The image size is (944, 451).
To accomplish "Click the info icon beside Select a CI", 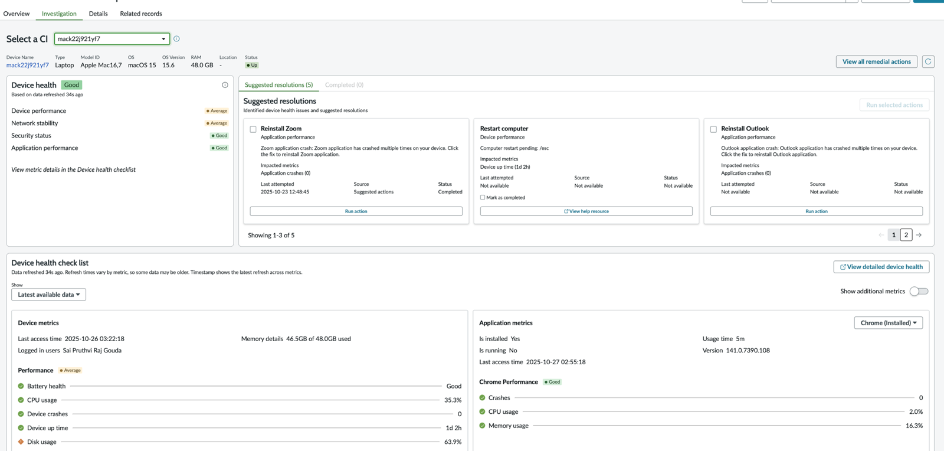I will (x=176, y=39).
